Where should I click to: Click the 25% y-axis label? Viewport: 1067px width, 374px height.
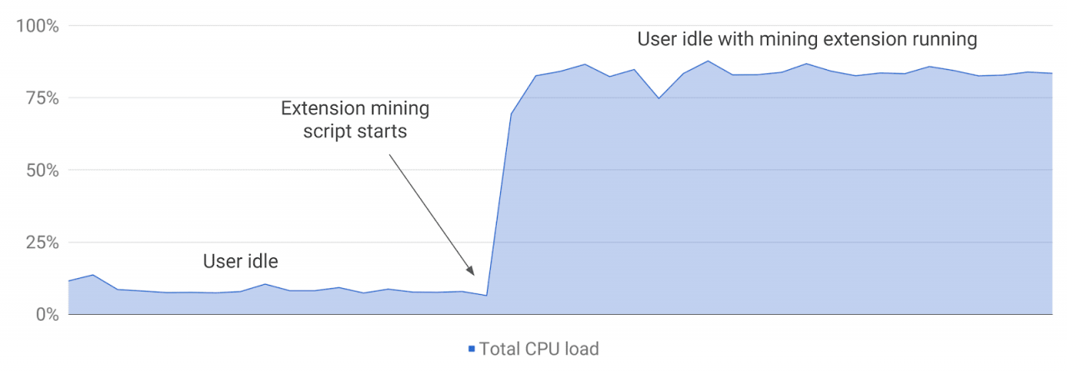[x=42, y=242]
